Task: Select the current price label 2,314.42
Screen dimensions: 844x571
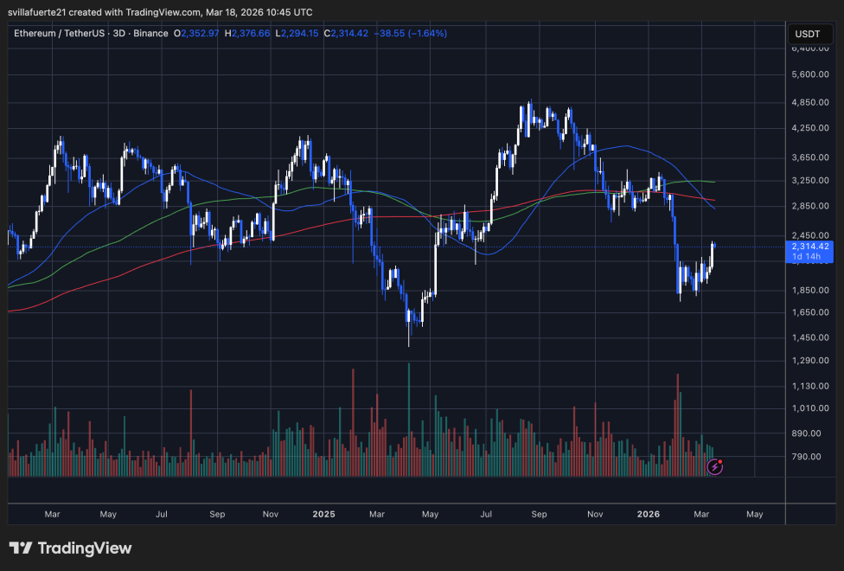Action: pyautogui.click(x=810, y=247)
